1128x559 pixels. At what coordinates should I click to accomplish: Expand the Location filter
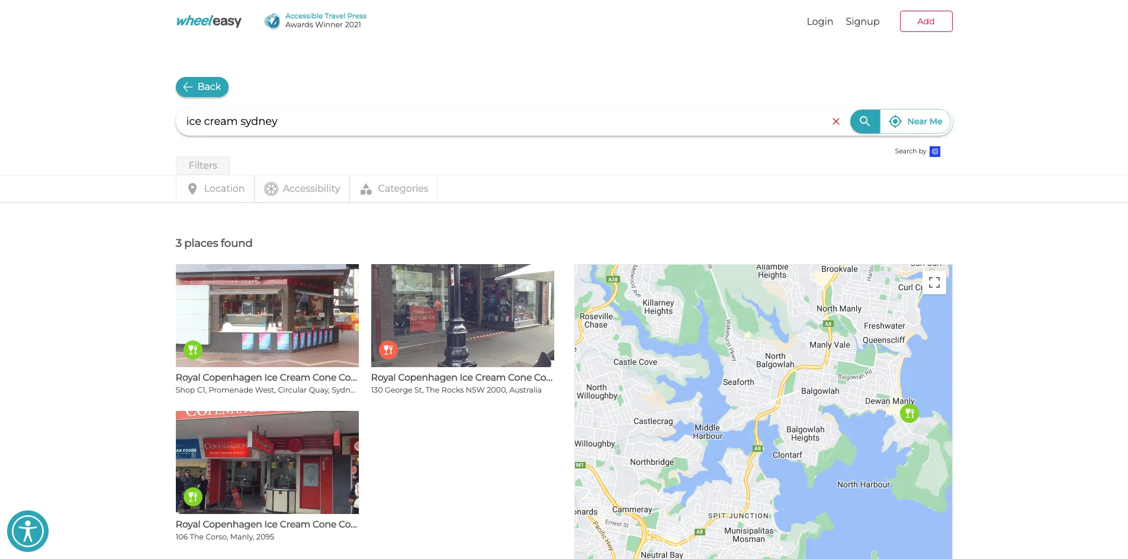(216, 189)
